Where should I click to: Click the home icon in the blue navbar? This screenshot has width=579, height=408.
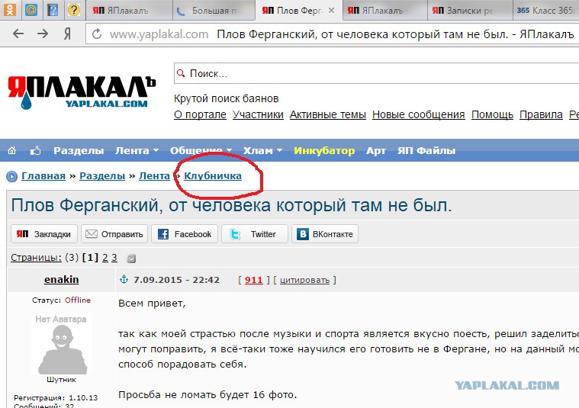pos(11,150)
